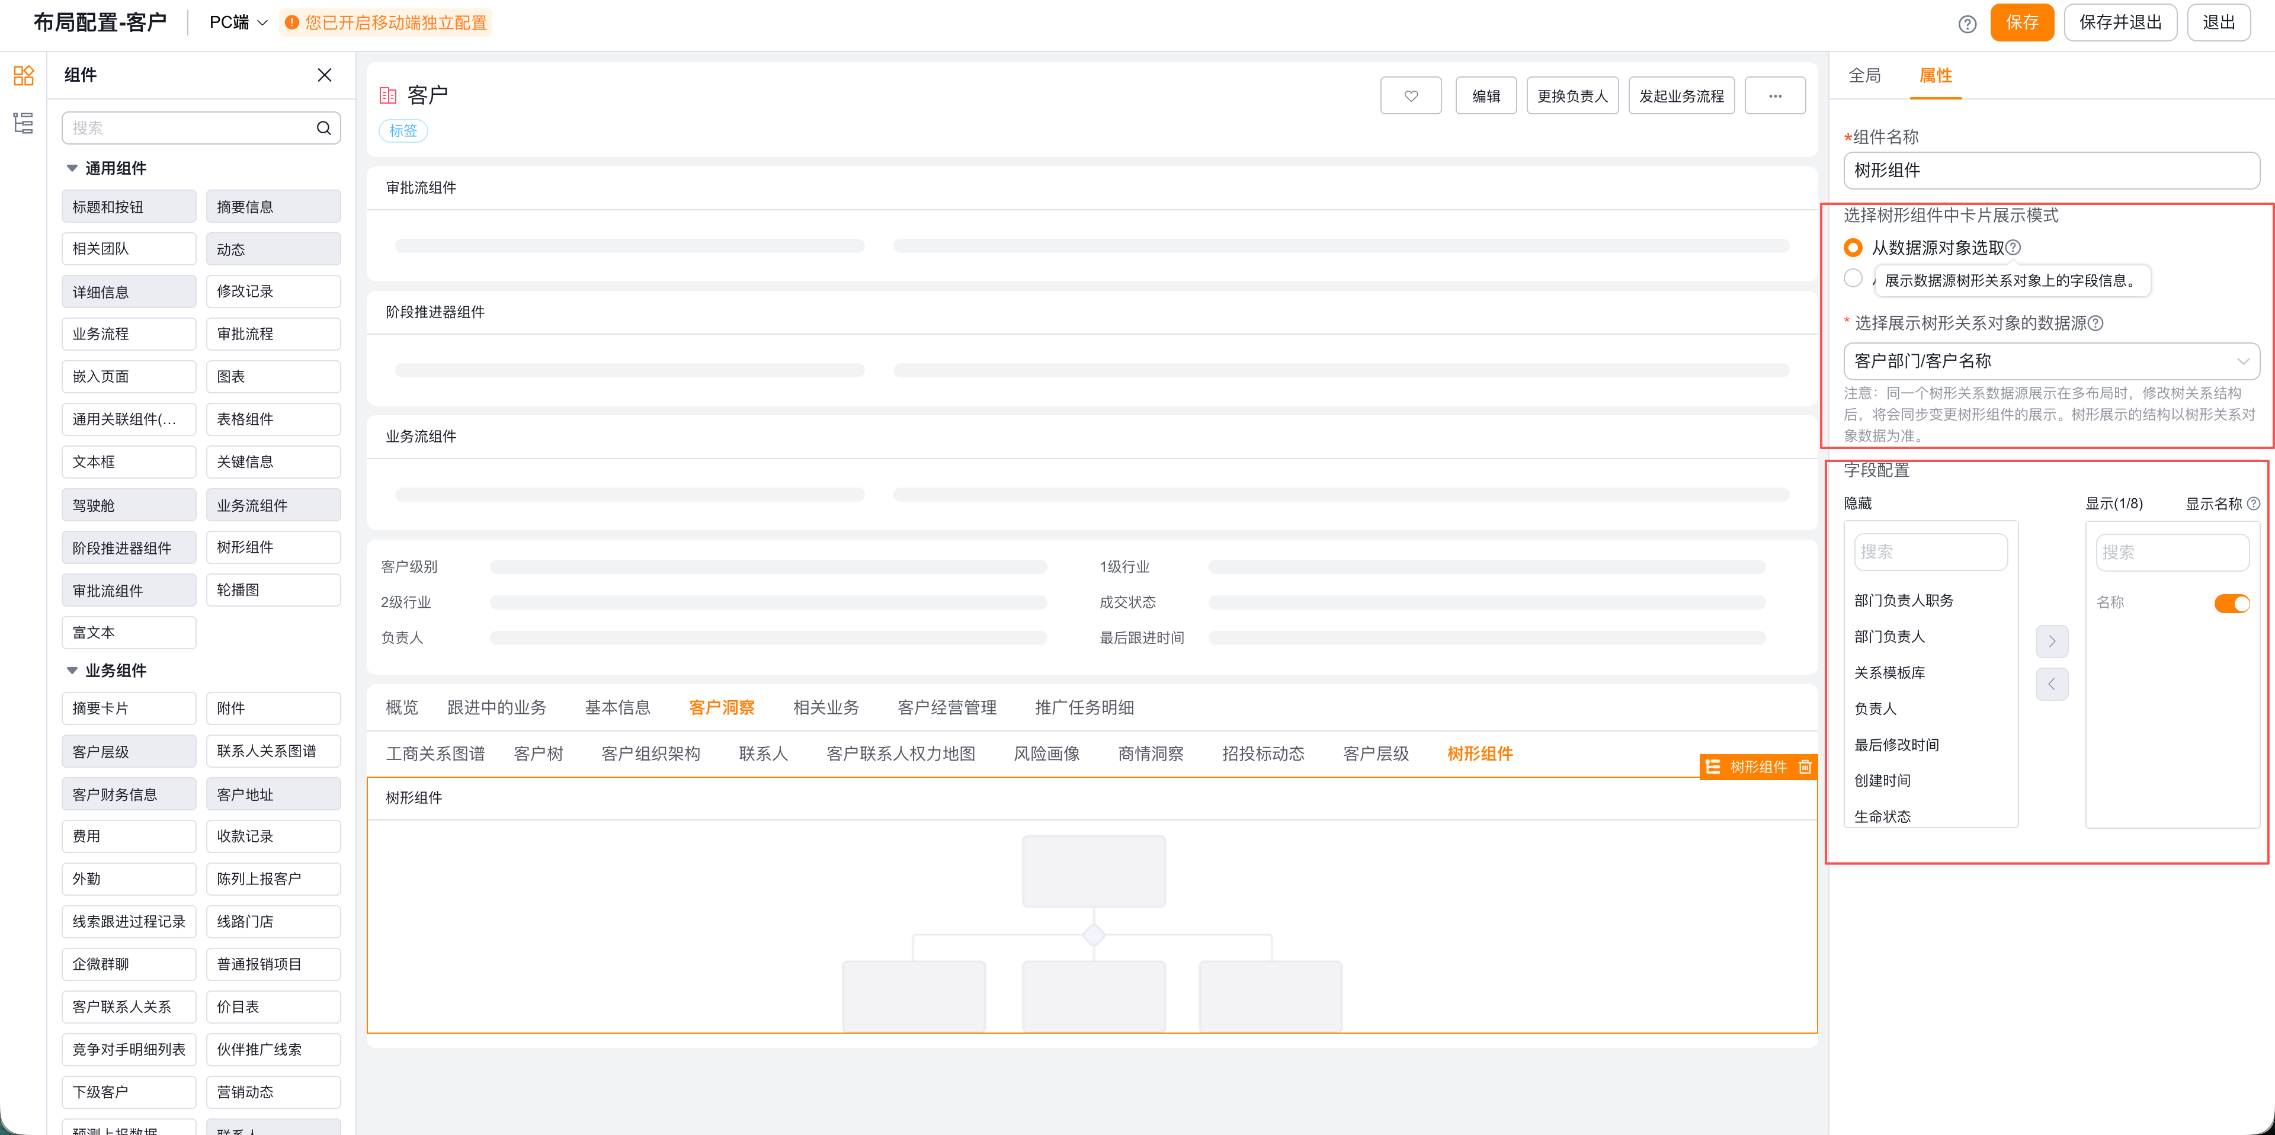Collapse the 通用组件 section
2275x1135 pixels.
(x=72, y=168)
